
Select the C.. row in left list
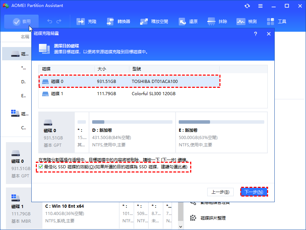[17, 128]
